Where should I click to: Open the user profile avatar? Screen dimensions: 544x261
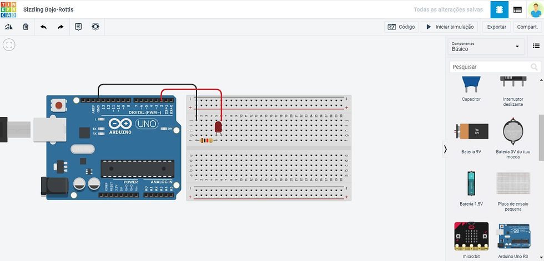(535, 9)
